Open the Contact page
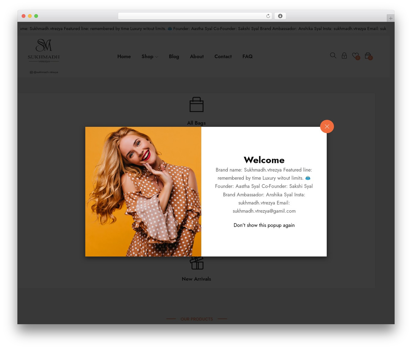Viewport: 412px width, 349px height. 223,56
